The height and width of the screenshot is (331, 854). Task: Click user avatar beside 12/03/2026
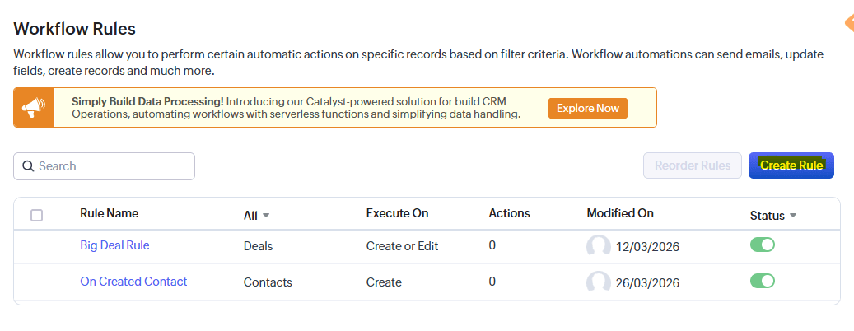coord(598,246)
